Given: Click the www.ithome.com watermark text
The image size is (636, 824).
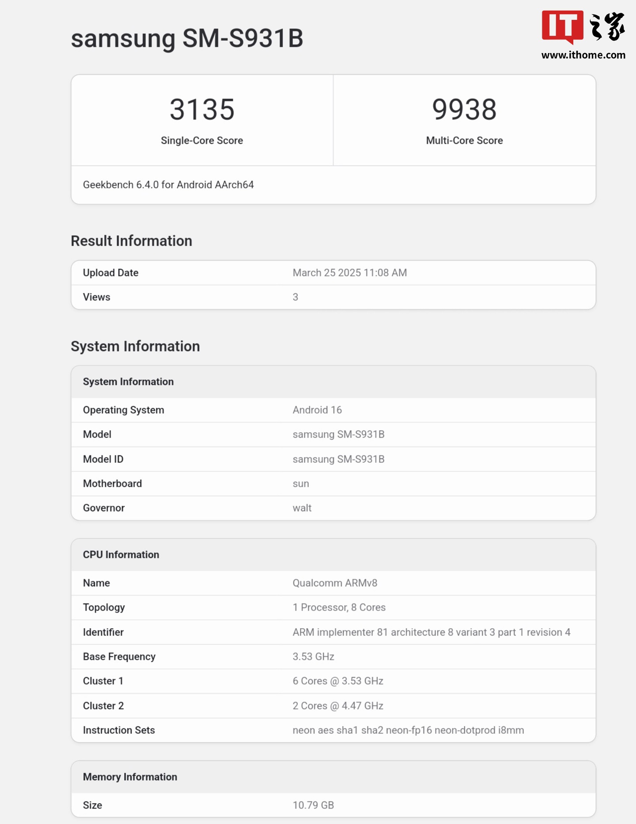Looking at the screenshot, I should pyautogui.click(x=583, y=55).
